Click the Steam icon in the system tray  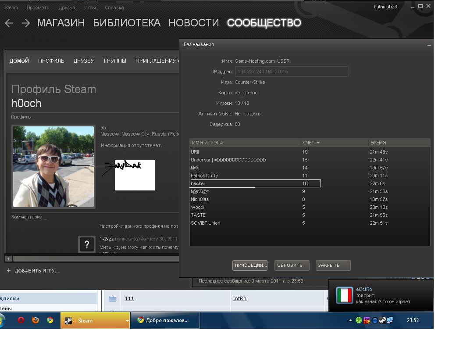click(x=382, y=320)
